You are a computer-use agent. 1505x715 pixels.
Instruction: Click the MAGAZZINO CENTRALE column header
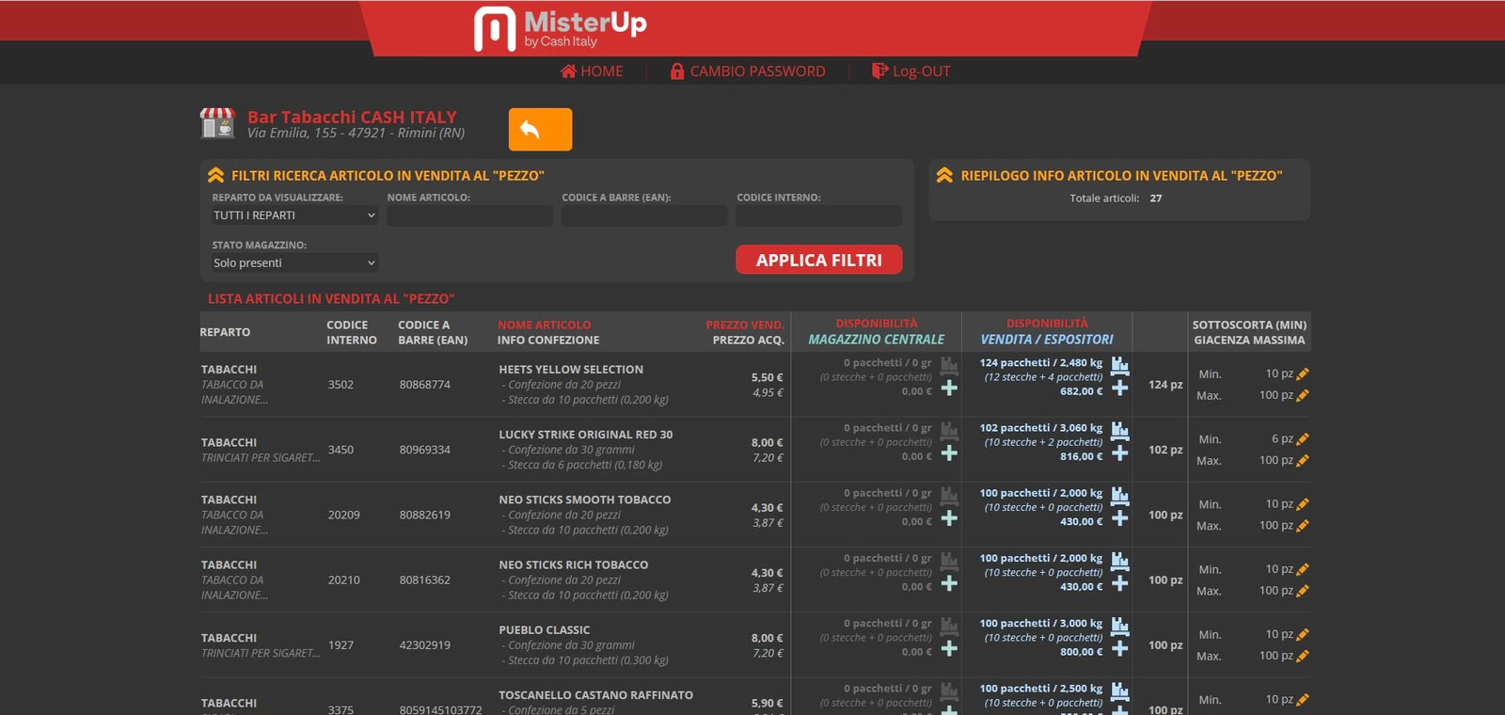(877, 340)
